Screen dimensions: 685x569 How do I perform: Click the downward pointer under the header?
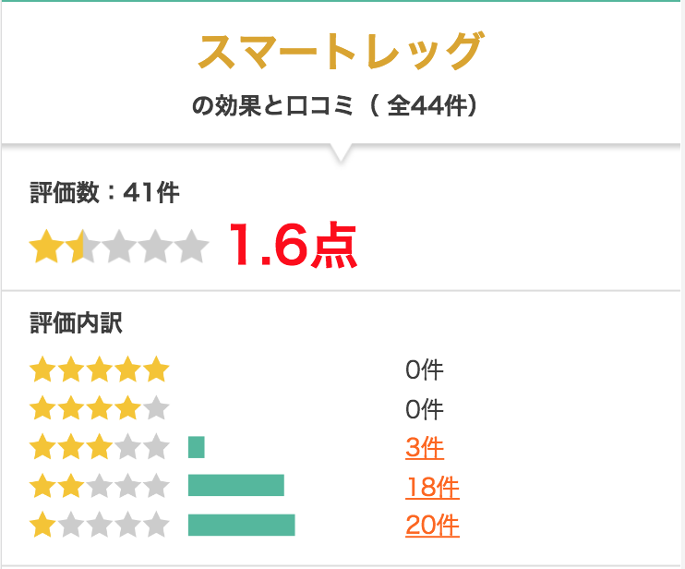(x=342, y=153)
